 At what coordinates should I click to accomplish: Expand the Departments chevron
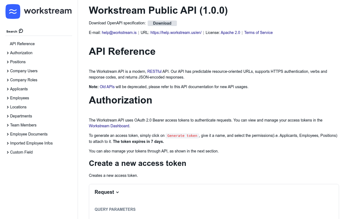[8, 116]
